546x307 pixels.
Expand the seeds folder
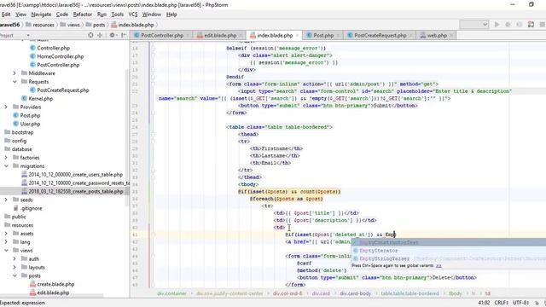tap(6, 200)
